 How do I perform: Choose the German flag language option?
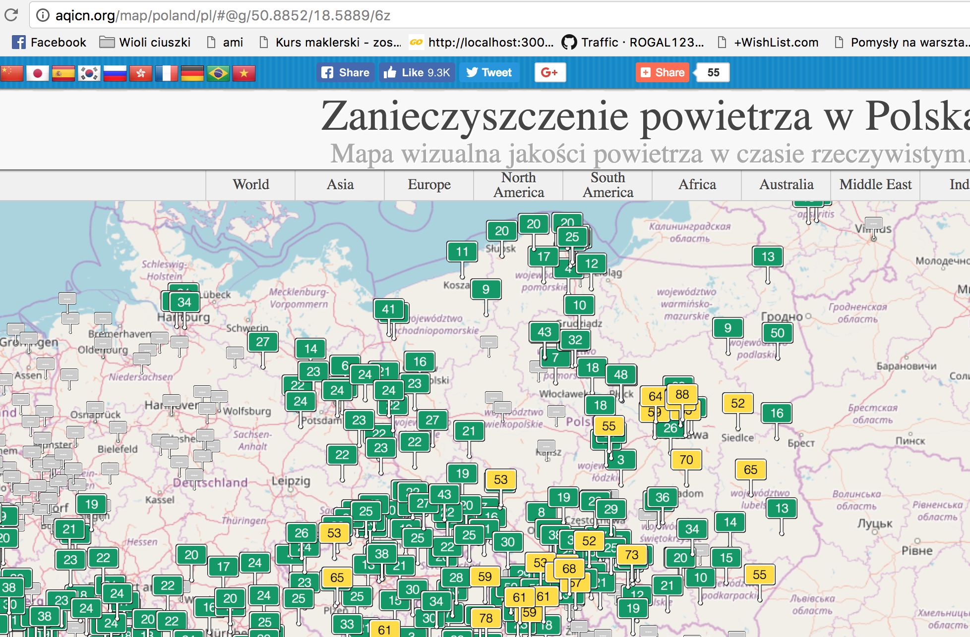(x=192, y=73)
